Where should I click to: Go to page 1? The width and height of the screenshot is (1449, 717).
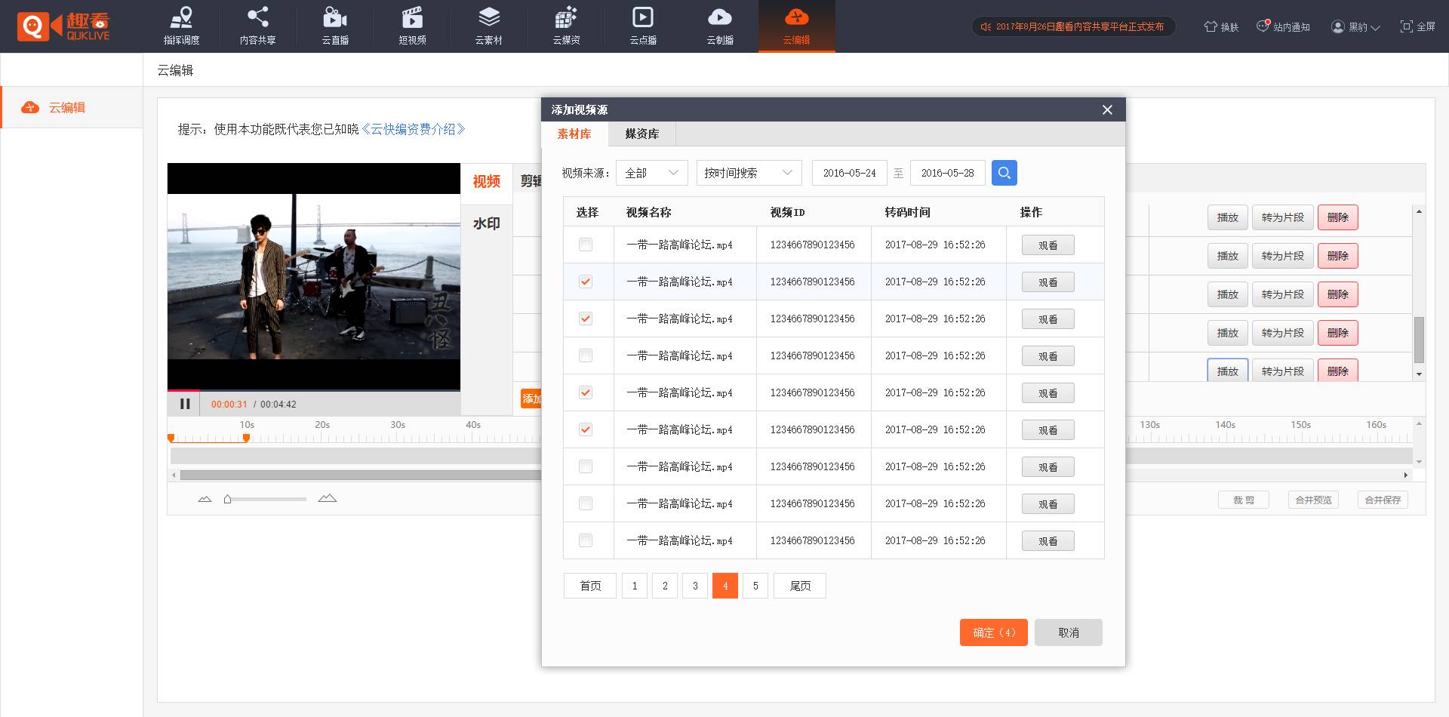click(x=635, y=586)
